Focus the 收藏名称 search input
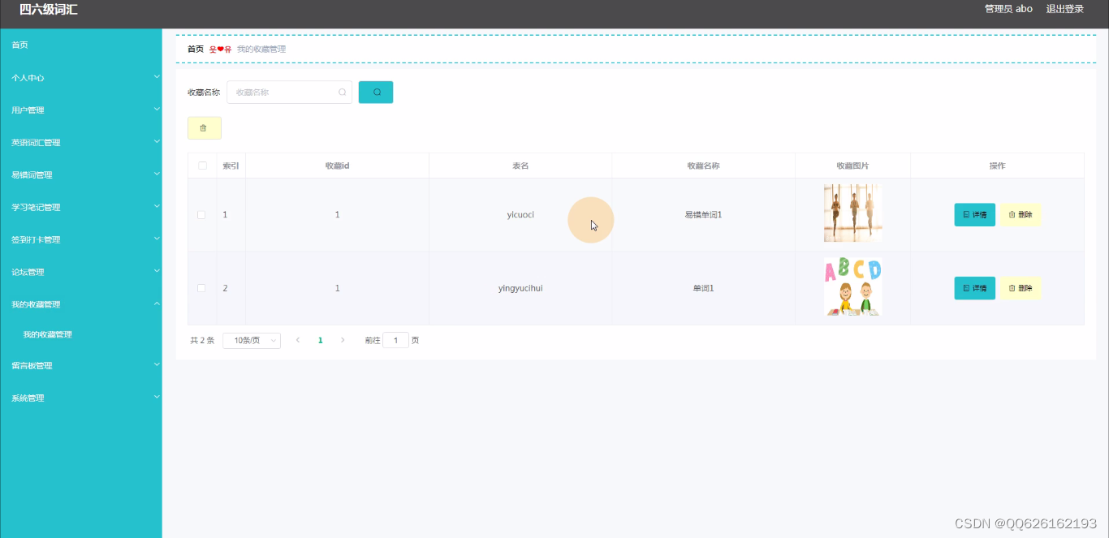This screenshot has height=538, width=1109. (289, 93)
